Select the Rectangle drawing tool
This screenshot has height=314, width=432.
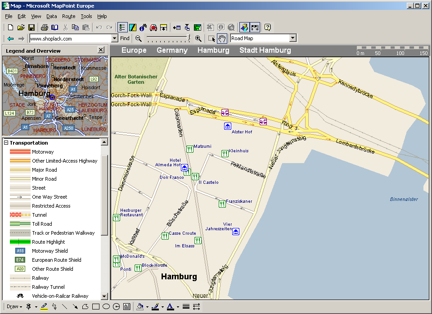click(95, 306)
